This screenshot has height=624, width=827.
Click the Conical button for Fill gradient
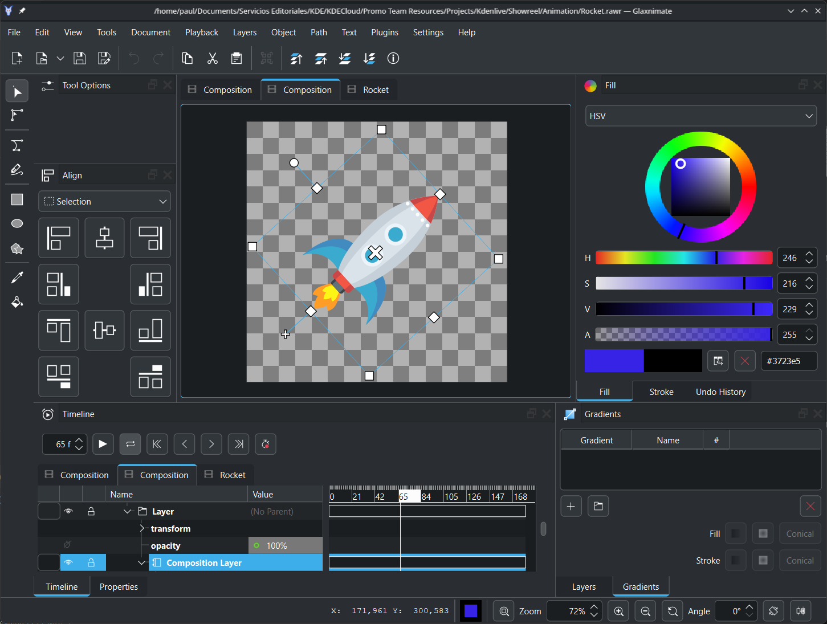[x=800, y=533]
